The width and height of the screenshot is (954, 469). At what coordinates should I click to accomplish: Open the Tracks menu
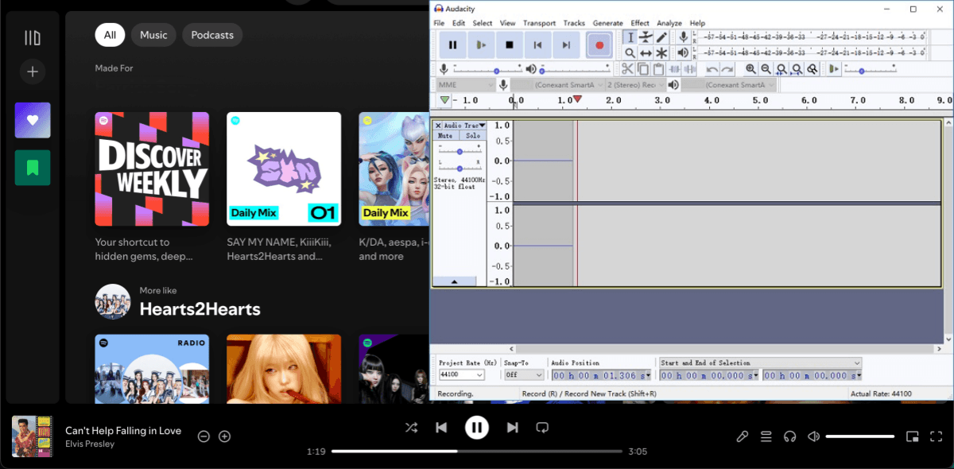[574, 23]
